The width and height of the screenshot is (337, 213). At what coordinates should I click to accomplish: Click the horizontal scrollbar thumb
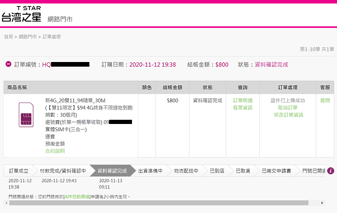(159, 203)
